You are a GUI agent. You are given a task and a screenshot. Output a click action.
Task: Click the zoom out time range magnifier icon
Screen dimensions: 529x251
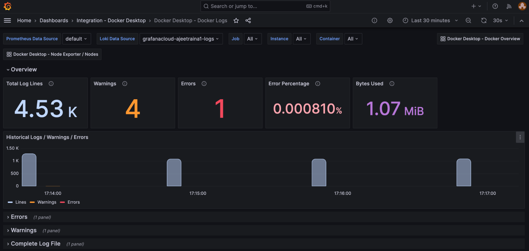pos(468,20)
